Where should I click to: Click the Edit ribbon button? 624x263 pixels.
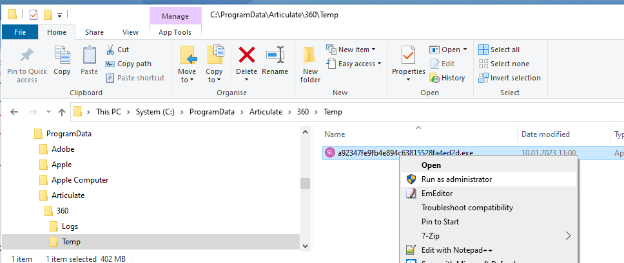click(x=442, y=64)
